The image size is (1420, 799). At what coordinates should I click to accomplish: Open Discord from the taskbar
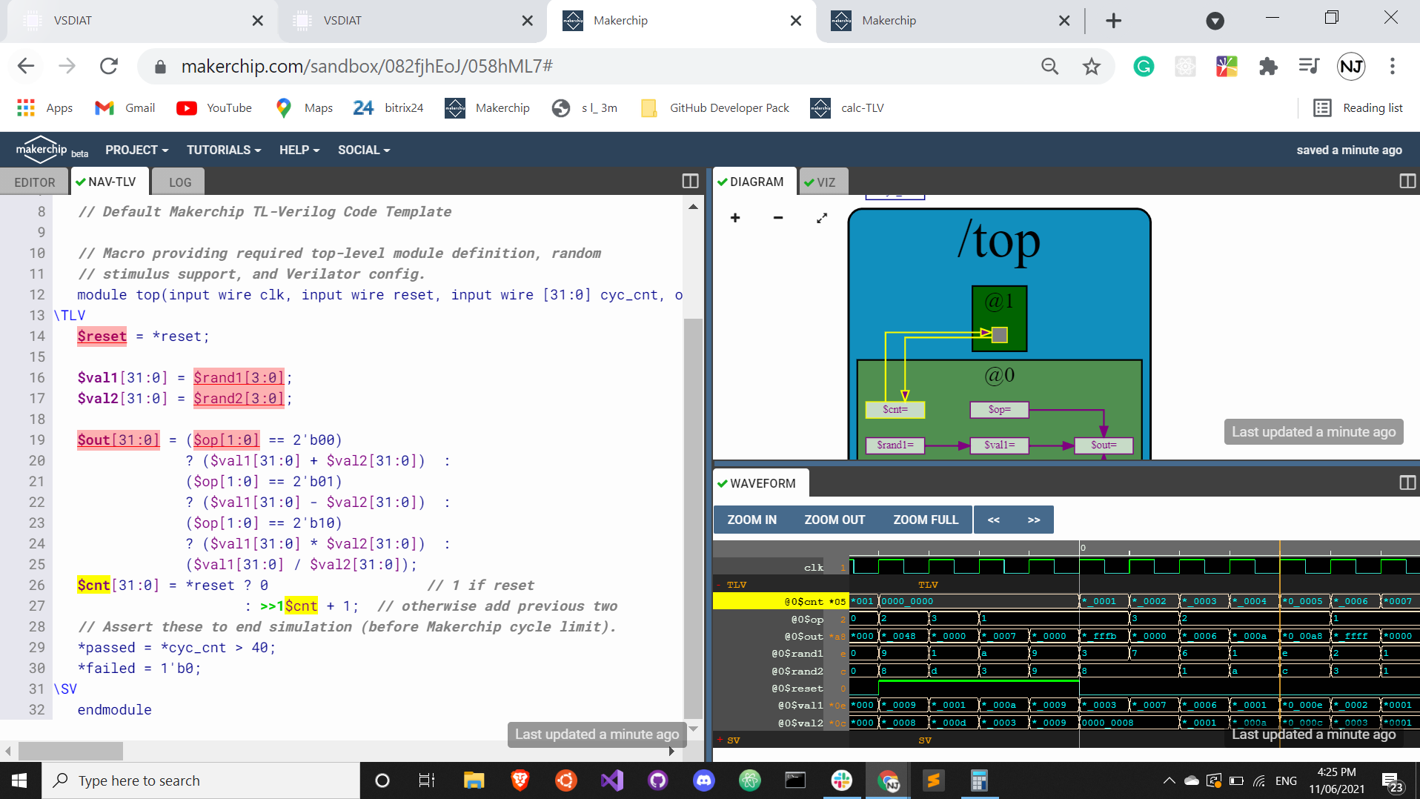click(x=703, y=780)
